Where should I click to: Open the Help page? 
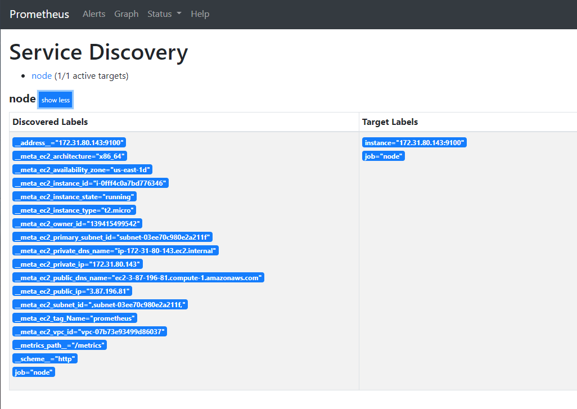pyautogui.click(x=200, y=14)
